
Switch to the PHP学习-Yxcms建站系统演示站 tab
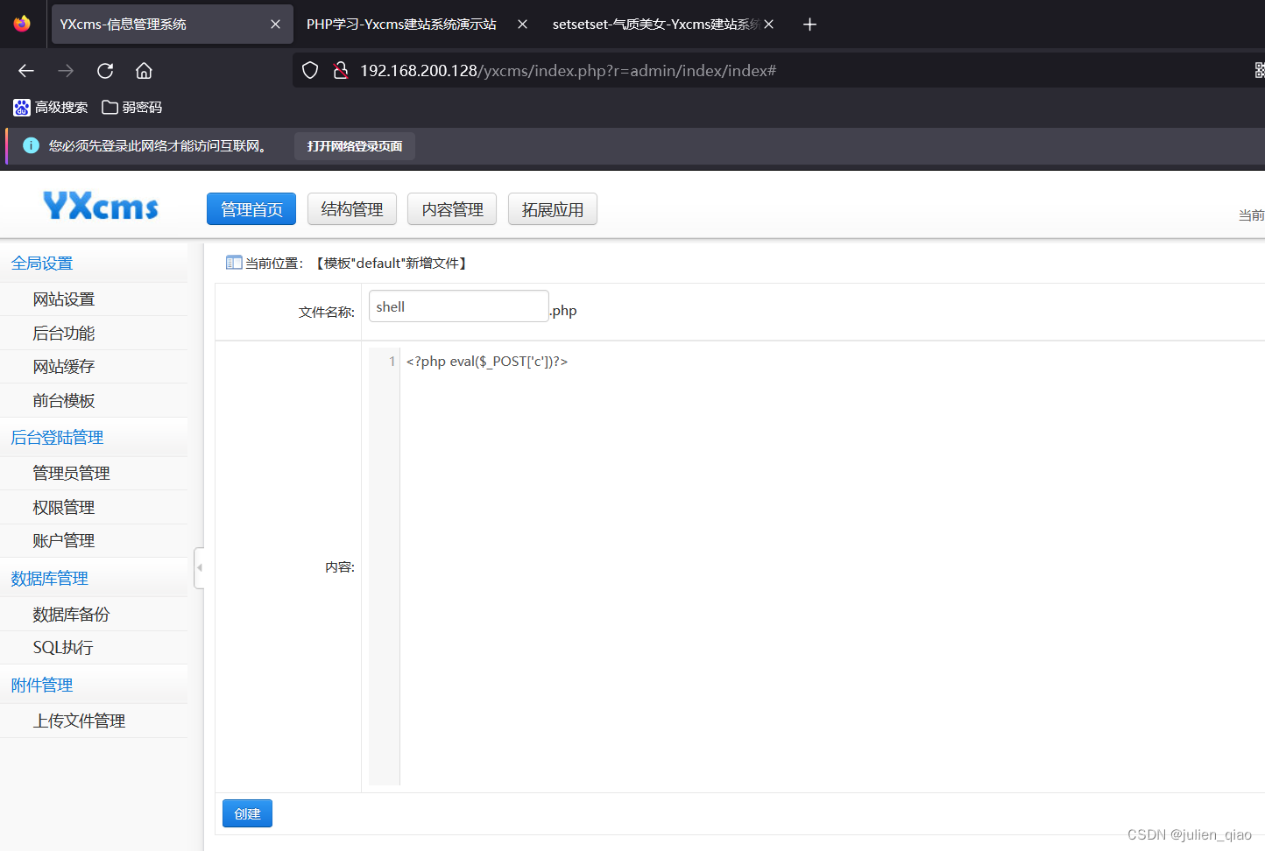pos(401,25)
